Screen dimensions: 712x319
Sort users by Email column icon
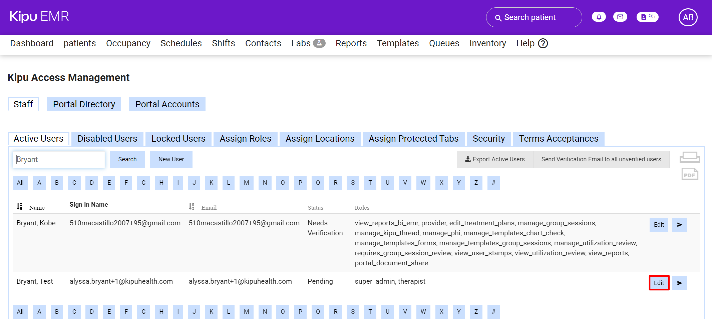[192, 207]
